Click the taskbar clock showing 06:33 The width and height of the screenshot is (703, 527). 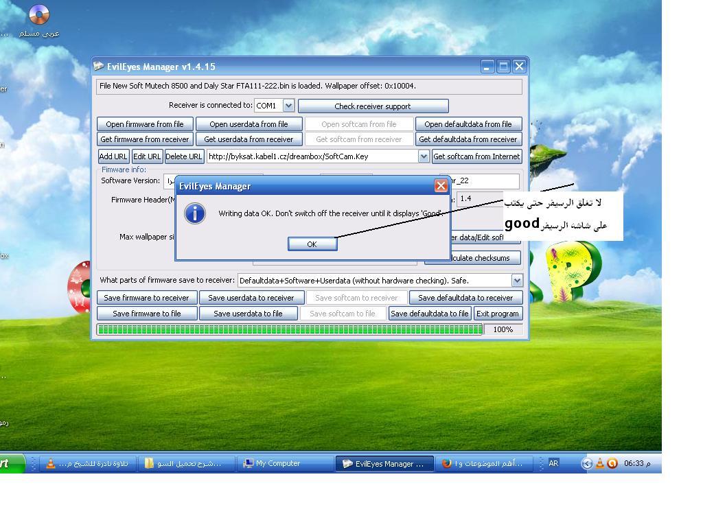click(x=636, y=463)
